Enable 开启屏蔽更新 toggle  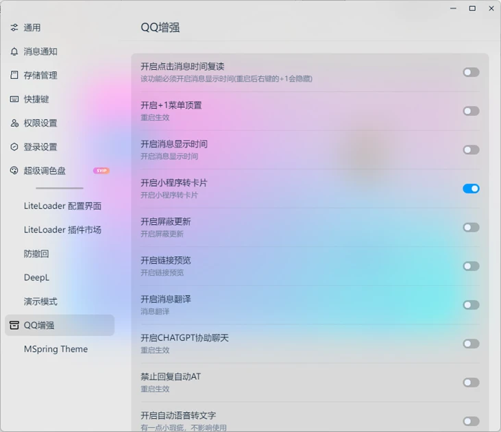[471, 228]
